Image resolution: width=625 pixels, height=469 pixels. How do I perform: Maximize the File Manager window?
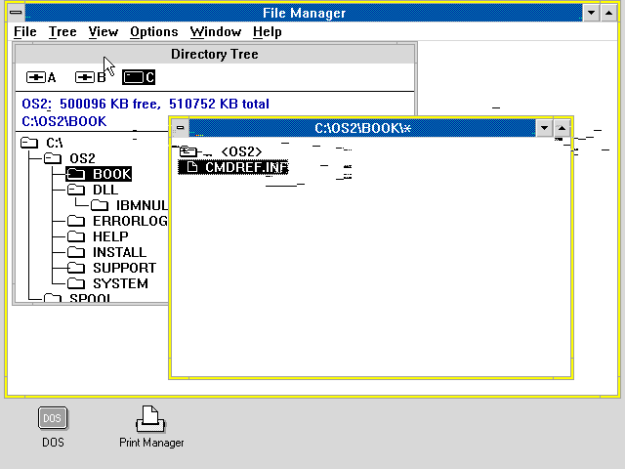point(609,13)
